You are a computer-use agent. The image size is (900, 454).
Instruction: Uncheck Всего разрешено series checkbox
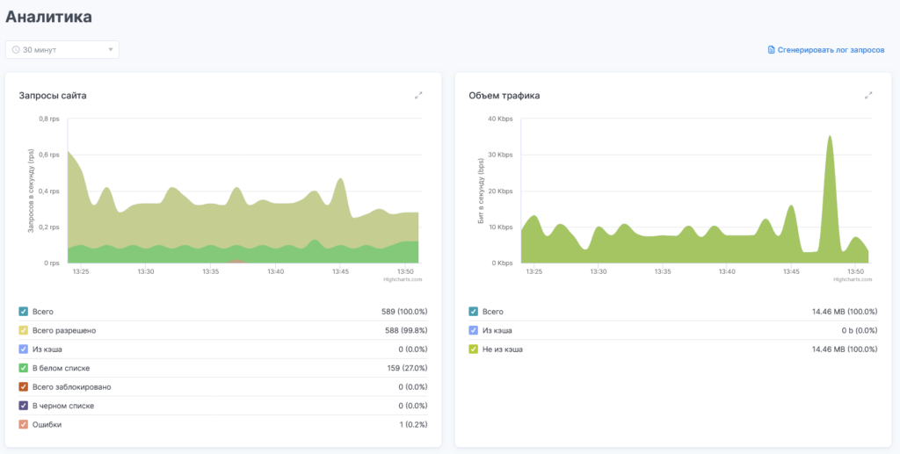click(24, 330)
